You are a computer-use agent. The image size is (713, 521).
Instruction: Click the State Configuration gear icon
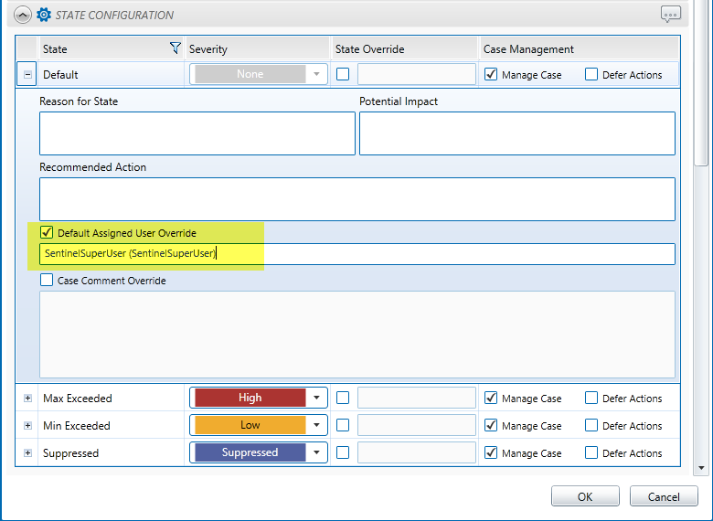pyautogui.click(x=43, y=15)
